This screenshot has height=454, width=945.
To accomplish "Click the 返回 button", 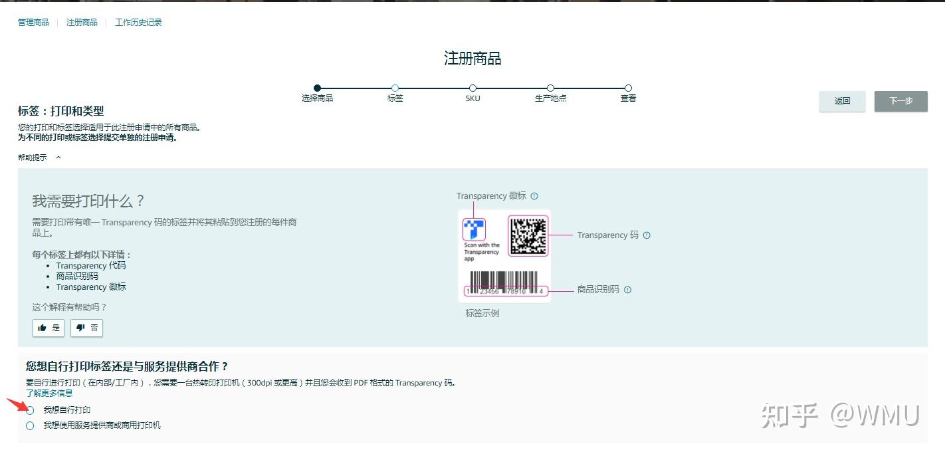I will tap(841, 101).
